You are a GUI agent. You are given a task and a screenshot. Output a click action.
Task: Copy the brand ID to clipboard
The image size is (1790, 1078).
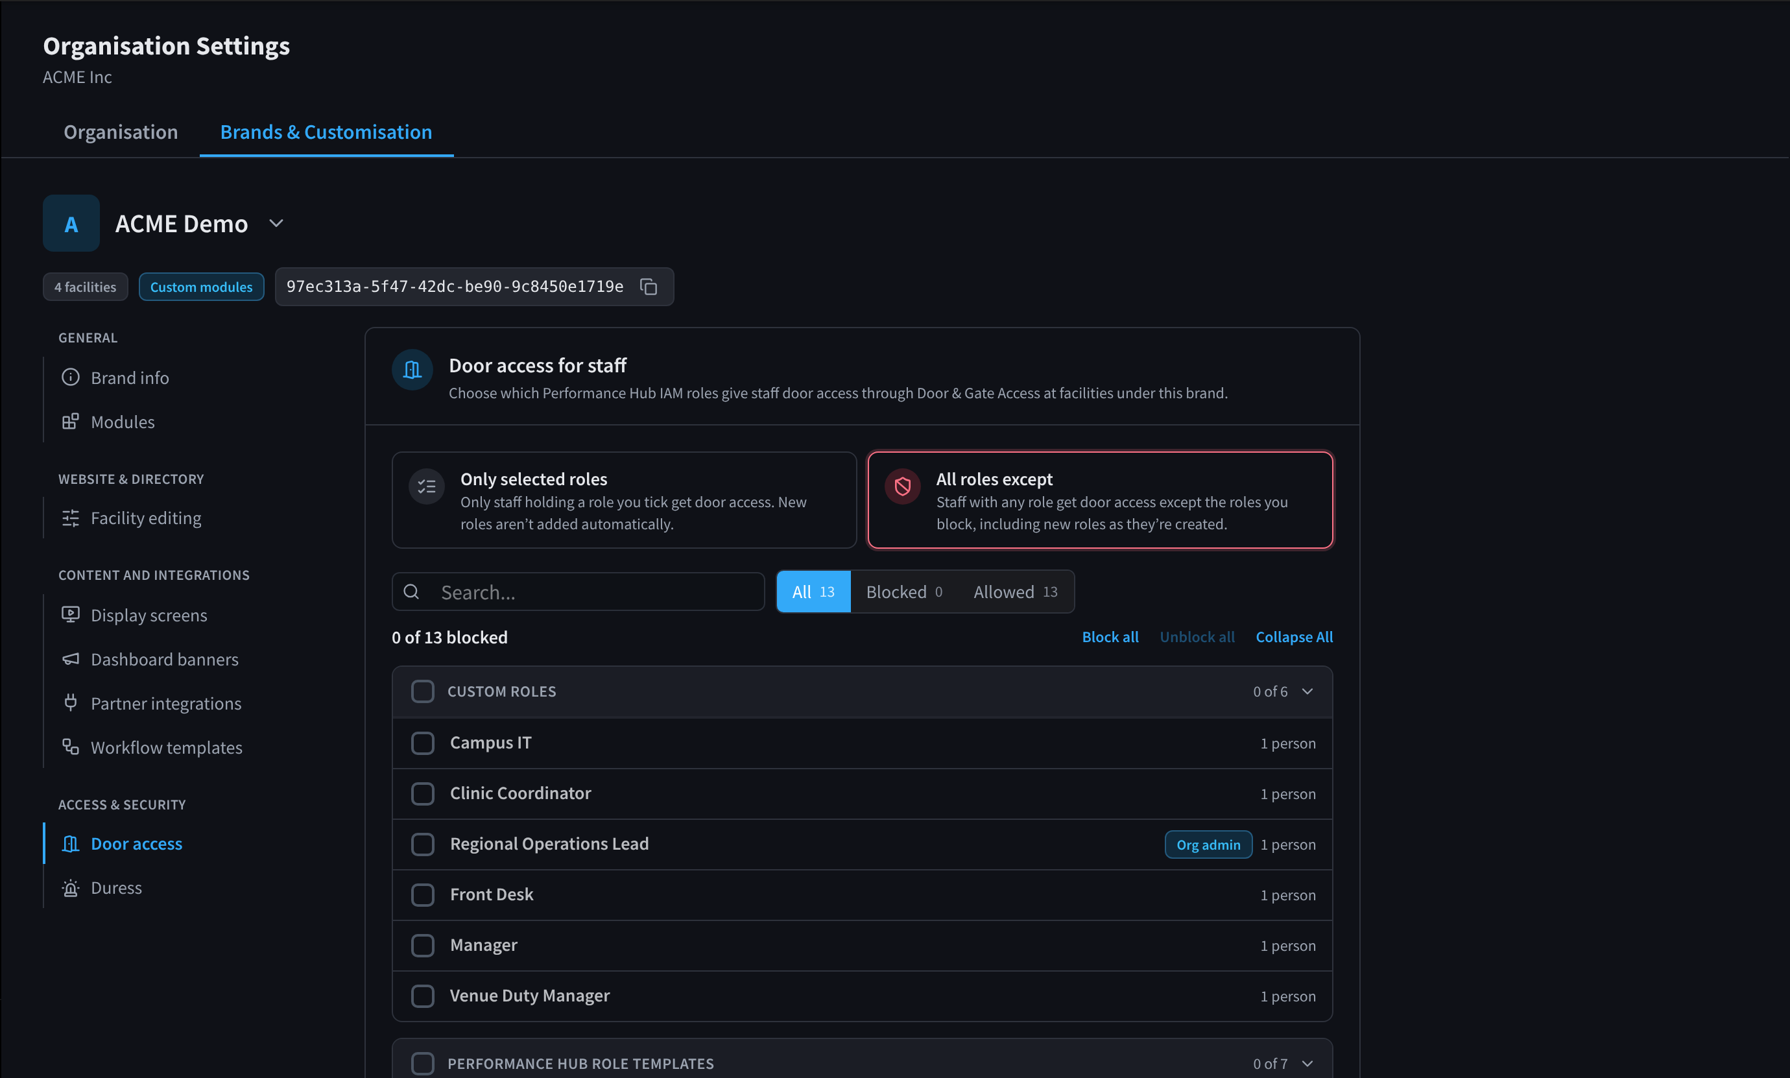[x=649, y=287]
